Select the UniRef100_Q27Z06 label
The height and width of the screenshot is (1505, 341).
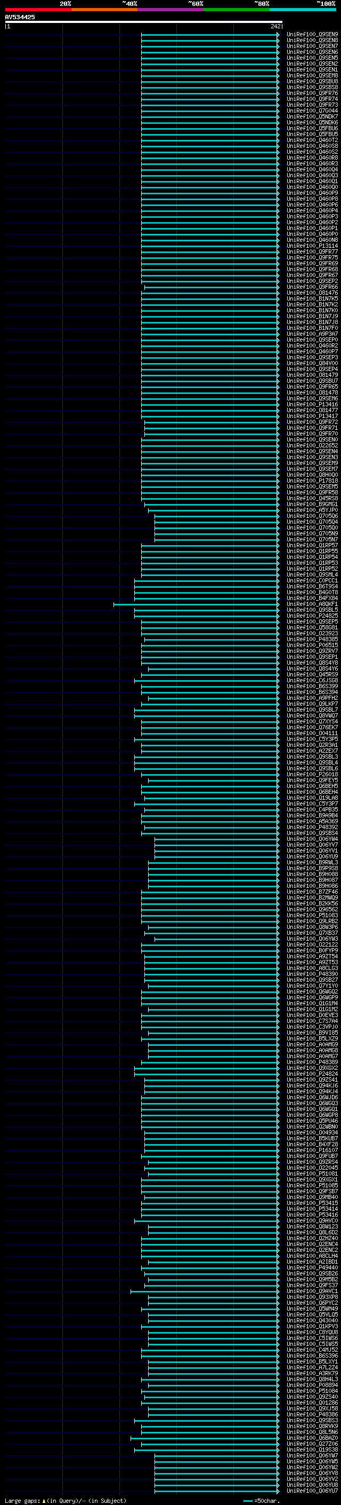[312, 1444]
